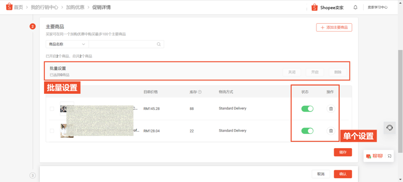403x182 pixels.
Task: Click the 添加主要商品 button
Action: coord(334,27)
